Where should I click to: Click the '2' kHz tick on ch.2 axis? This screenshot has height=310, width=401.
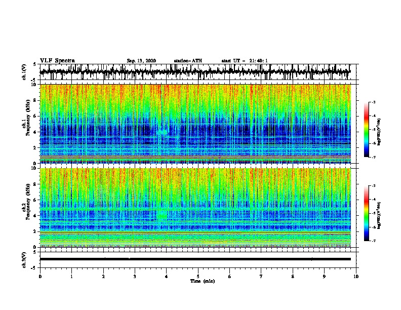[35, 231]
